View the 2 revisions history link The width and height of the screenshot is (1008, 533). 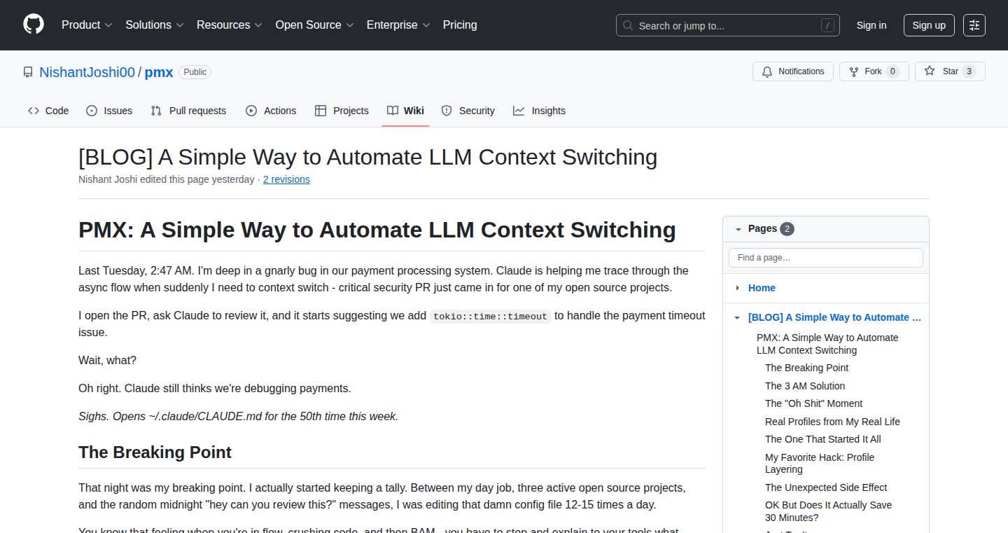pos(286,179)
